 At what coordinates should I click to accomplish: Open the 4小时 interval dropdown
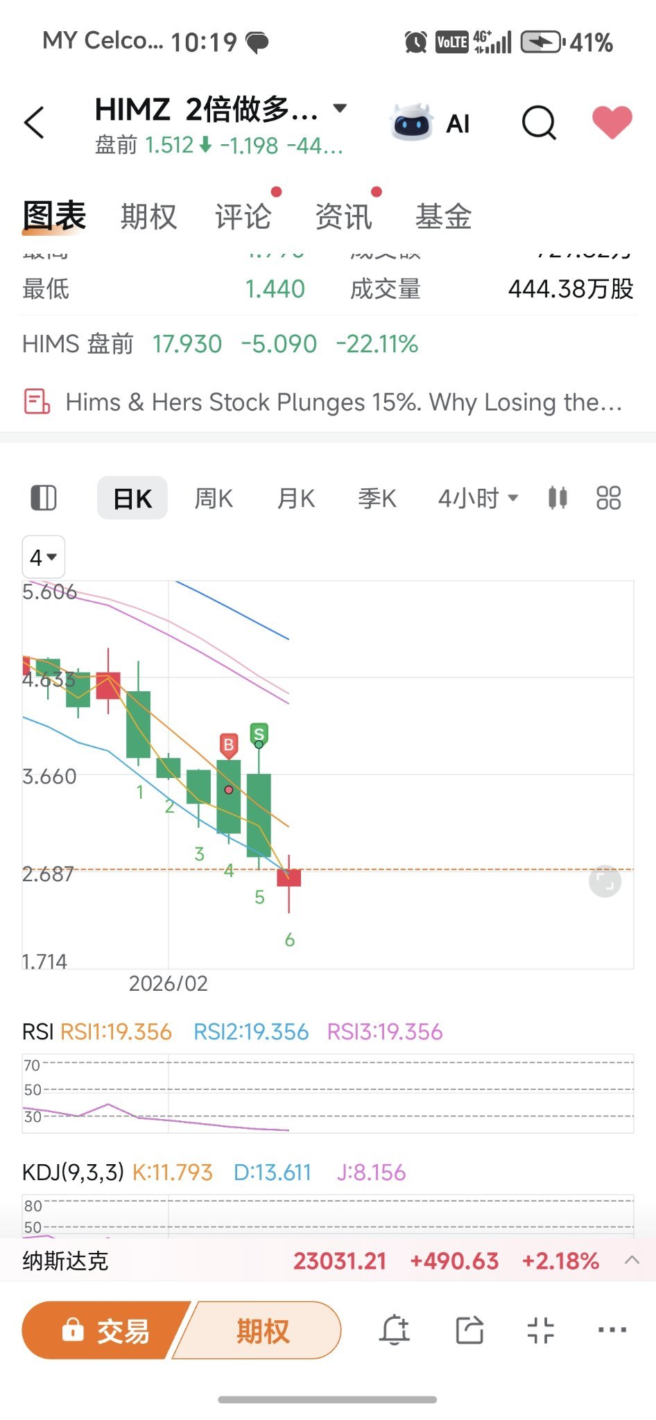478,498
